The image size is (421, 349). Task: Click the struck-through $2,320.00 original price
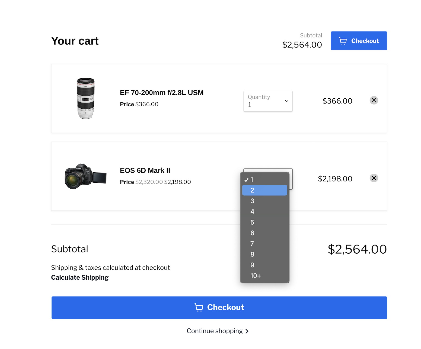point(149,182)
